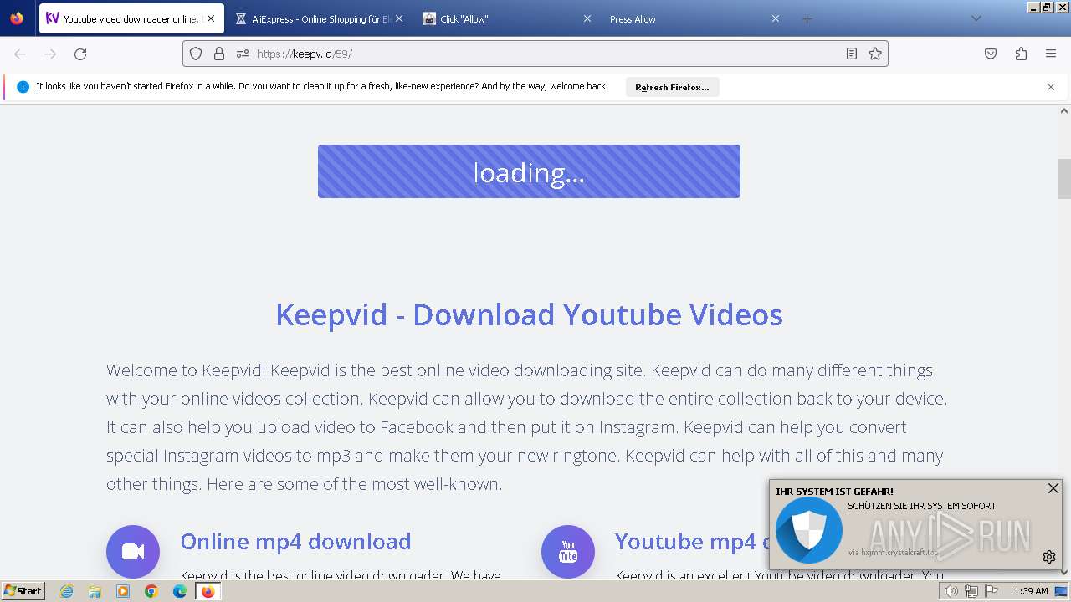This screenshot has width=1071, height=602.
Task: Click the YouTube circle icon
Action: [568, 552]
